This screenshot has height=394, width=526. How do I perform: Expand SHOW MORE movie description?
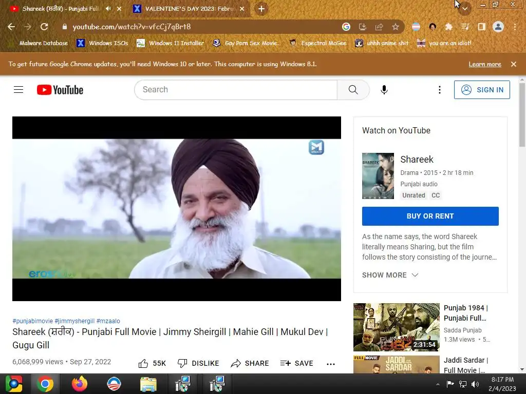390,275
